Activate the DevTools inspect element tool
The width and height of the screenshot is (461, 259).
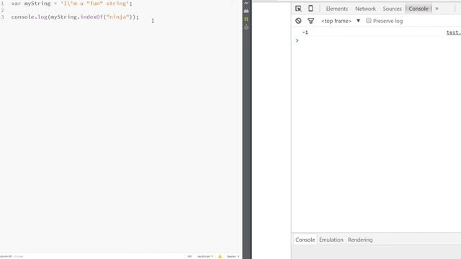298,9
